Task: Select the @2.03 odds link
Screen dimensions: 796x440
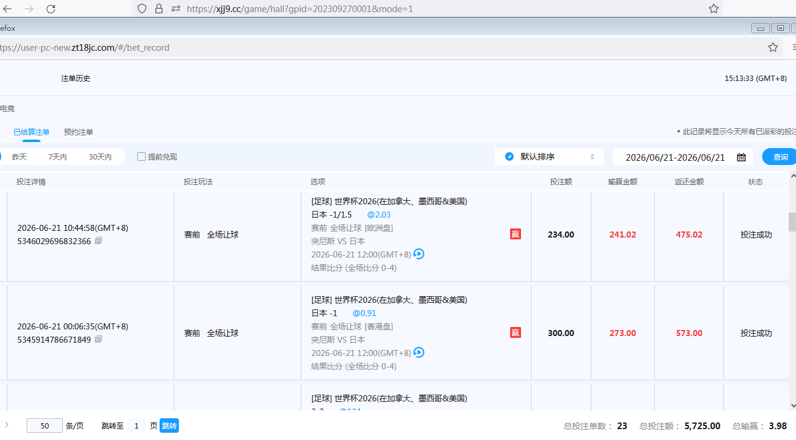Action: pyautogui.click(x=379, y=215)
